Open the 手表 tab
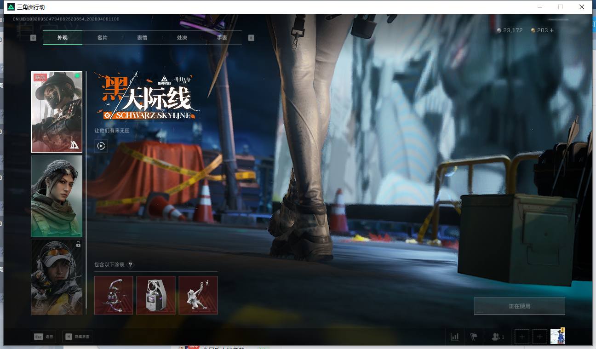 [x=222, y=38]
